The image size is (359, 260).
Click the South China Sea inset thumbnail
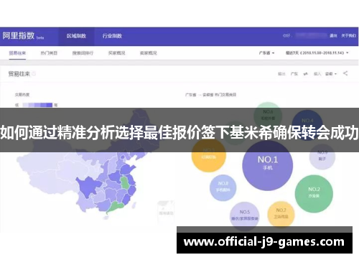click(x=166, y=213)
